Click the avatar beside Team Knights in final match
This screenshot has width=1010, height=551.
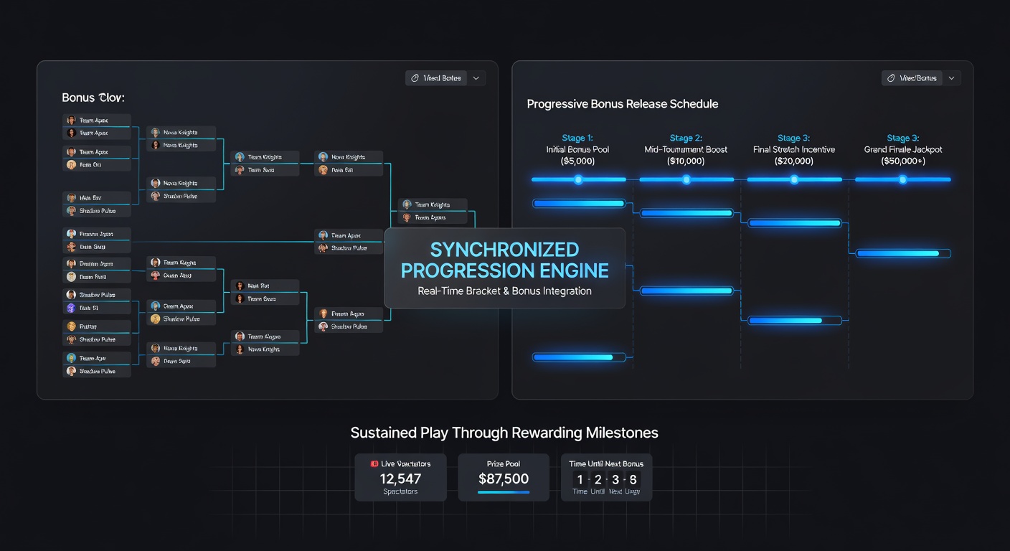[x=407, y=204]
